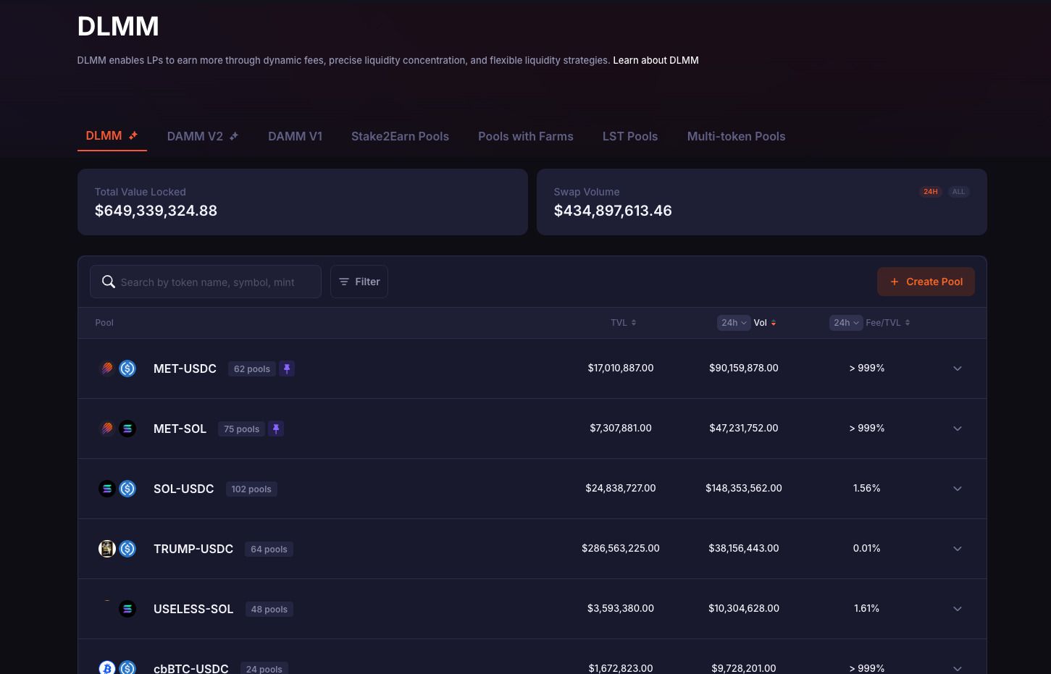1051x674 pixels.
Task: Open the 24h dropdown for Vol
Action: tap(733, 323)
